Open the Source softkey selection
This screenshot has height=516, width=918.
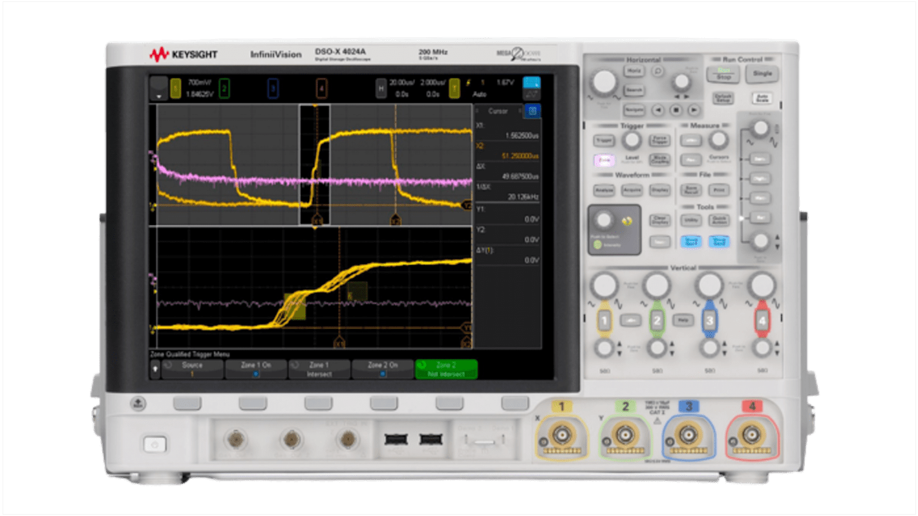click(x=192, y=369)
